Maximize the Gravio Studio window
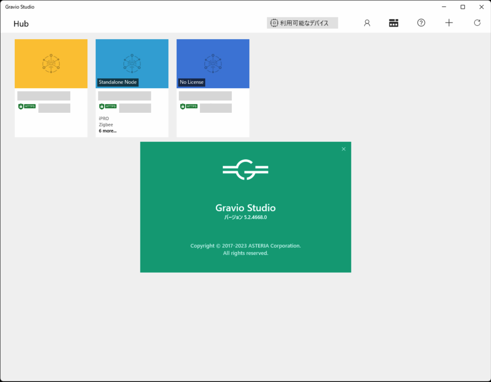The width and height of the screenshot is (491, 382). (463, 7)
